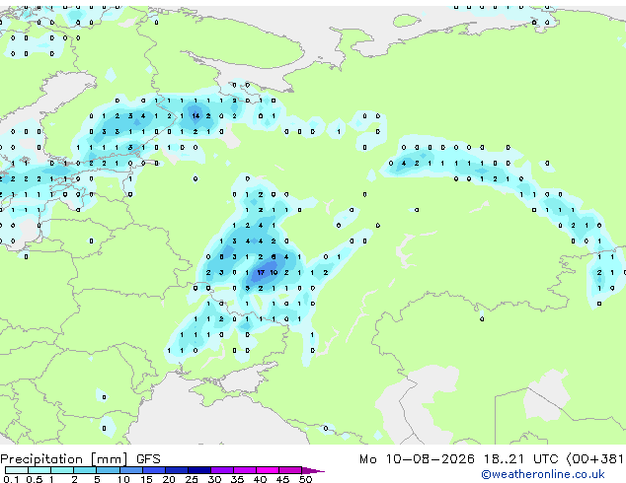The image size is (626, 483).
Task: Click the '18..21 UTC' time label
Action: pos(521,459)
